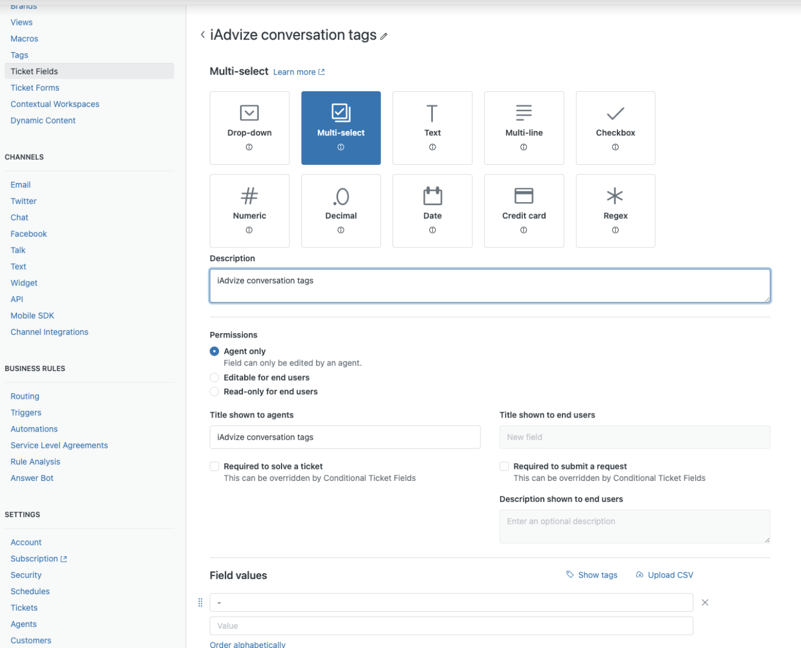
Task: Edit field title with pencil icon
Action: [384, 36]
